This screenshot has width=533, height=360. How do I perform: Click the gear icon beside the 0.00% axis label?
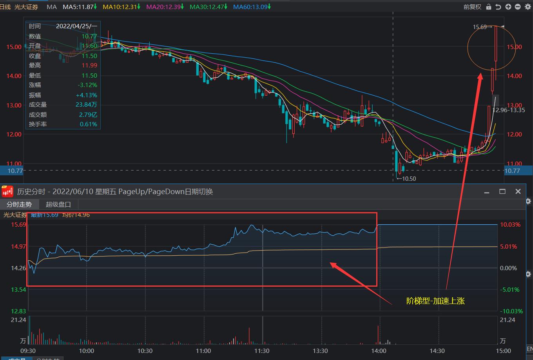(x=529, y=274)
